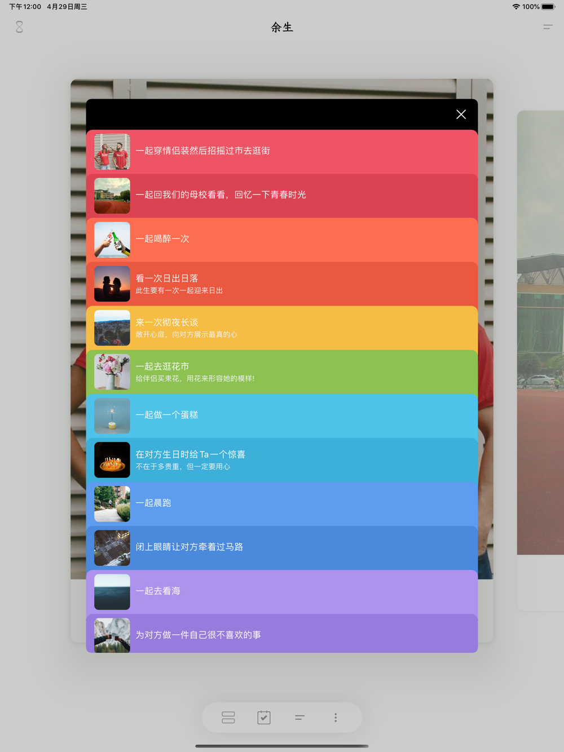Select '在对方生日时给 Ta 一个惊喜' item
This screenshot has width=564, height=752.
point(282,459)
